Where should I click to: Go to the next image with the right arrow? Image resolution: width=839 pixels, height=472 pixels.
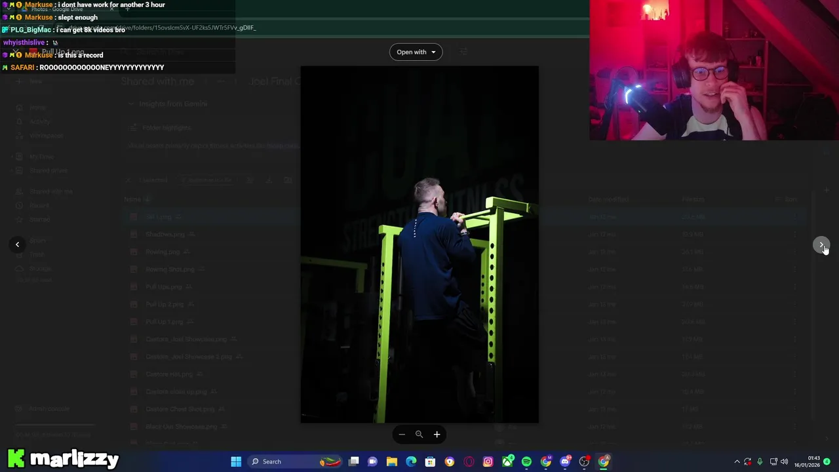821,245
